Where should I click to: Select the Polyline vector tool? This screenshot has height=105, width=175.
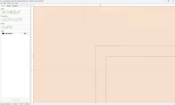(11, 20)
